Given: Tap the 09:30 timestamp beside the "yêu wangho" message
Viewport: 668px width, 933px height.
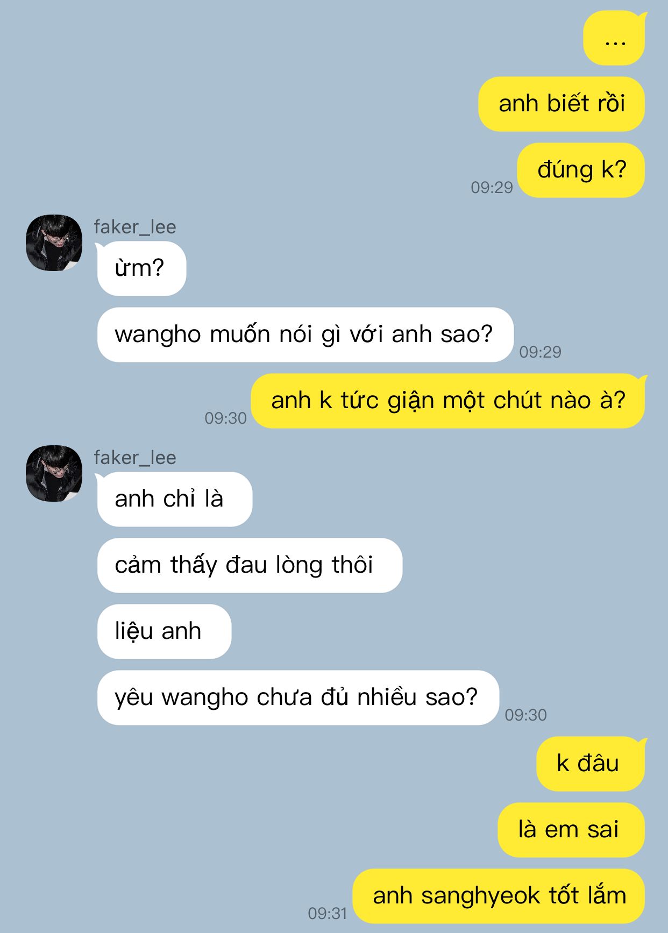Looking at the screenshot, I should click(525, 715).
